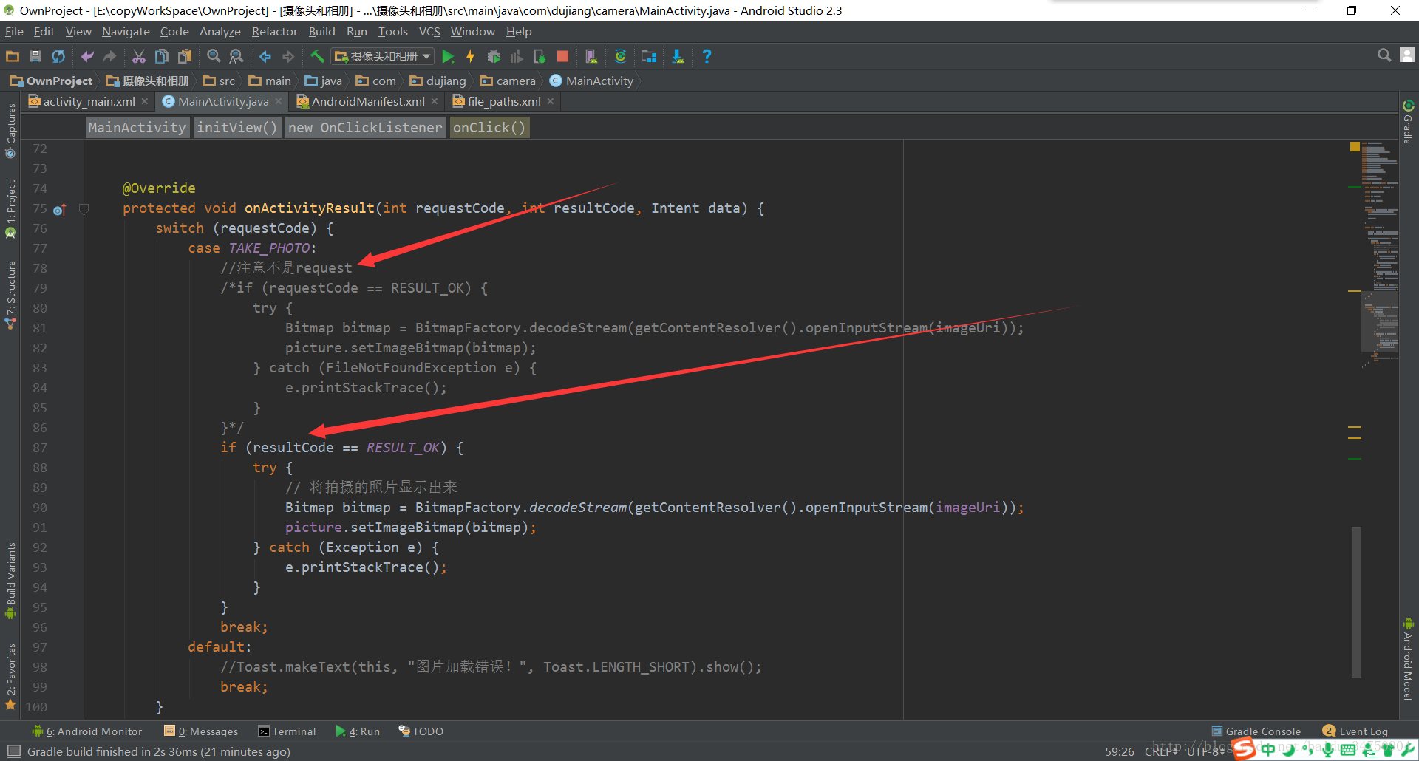This screenshot has width=1419, height=761.
Task: Click the Make Project hammer icon
Action: coord(317,56)
